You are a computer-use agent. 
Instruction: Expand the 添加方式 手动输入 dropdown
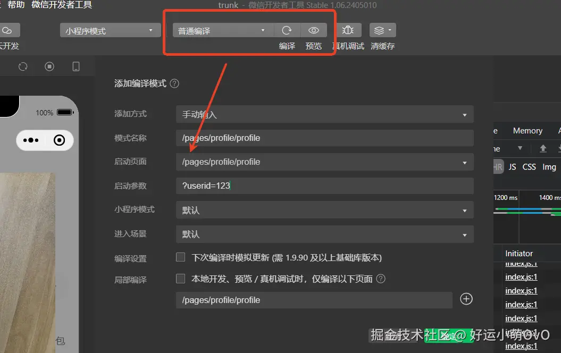tap(325, 114)
